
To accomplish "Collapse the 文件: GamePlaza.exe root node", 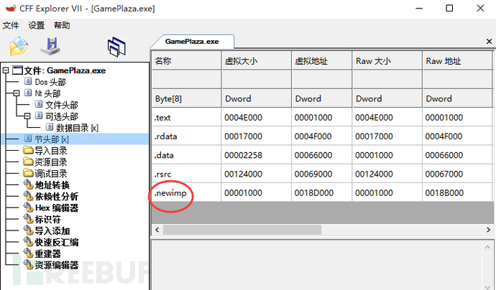I will (5, 70).
